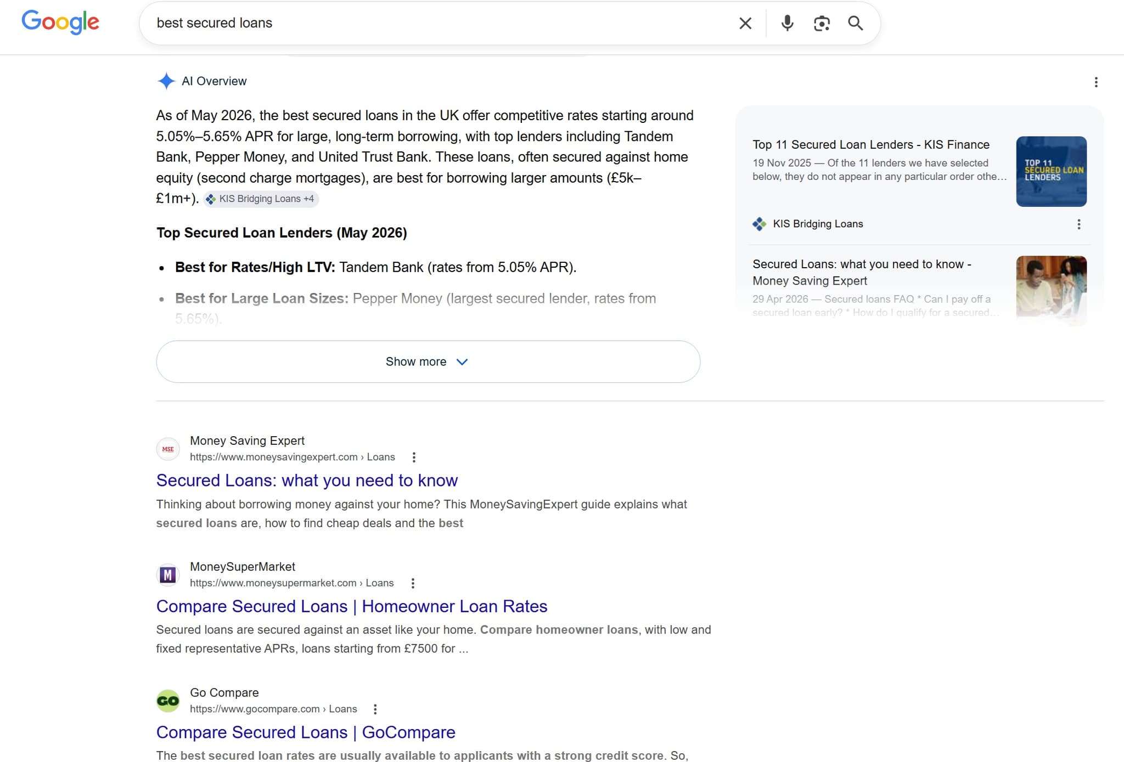Click the Top 11 Secured Loan Lenders thumbnail
Viewport: 1124px width, 762px height.
1051,171
